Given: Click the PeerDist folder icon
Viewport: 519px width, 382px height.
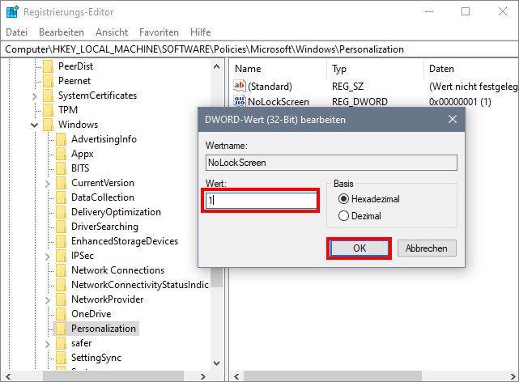Looking at the screenshot, I should click(x=49, y=66).
